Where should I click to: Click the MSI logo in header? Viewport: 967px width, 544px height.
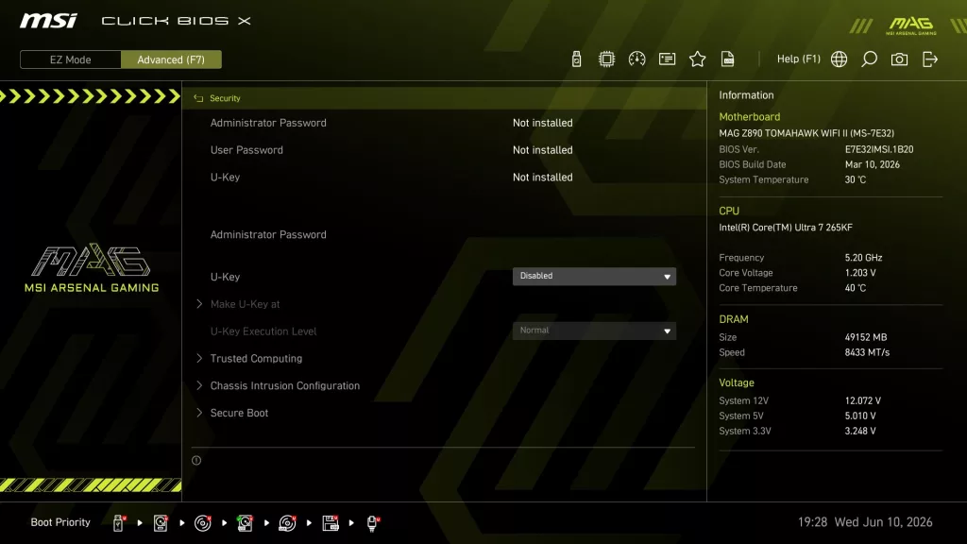49,21
